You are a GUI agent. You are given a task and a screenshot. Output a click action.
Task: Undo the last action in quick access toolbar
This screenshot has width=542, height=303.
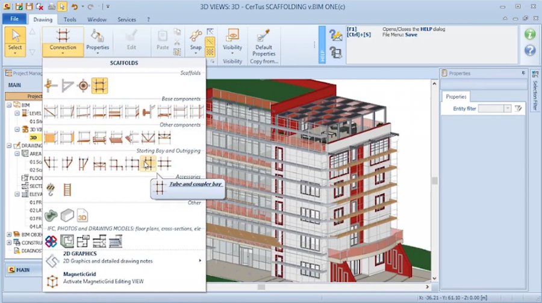point(74,7)
